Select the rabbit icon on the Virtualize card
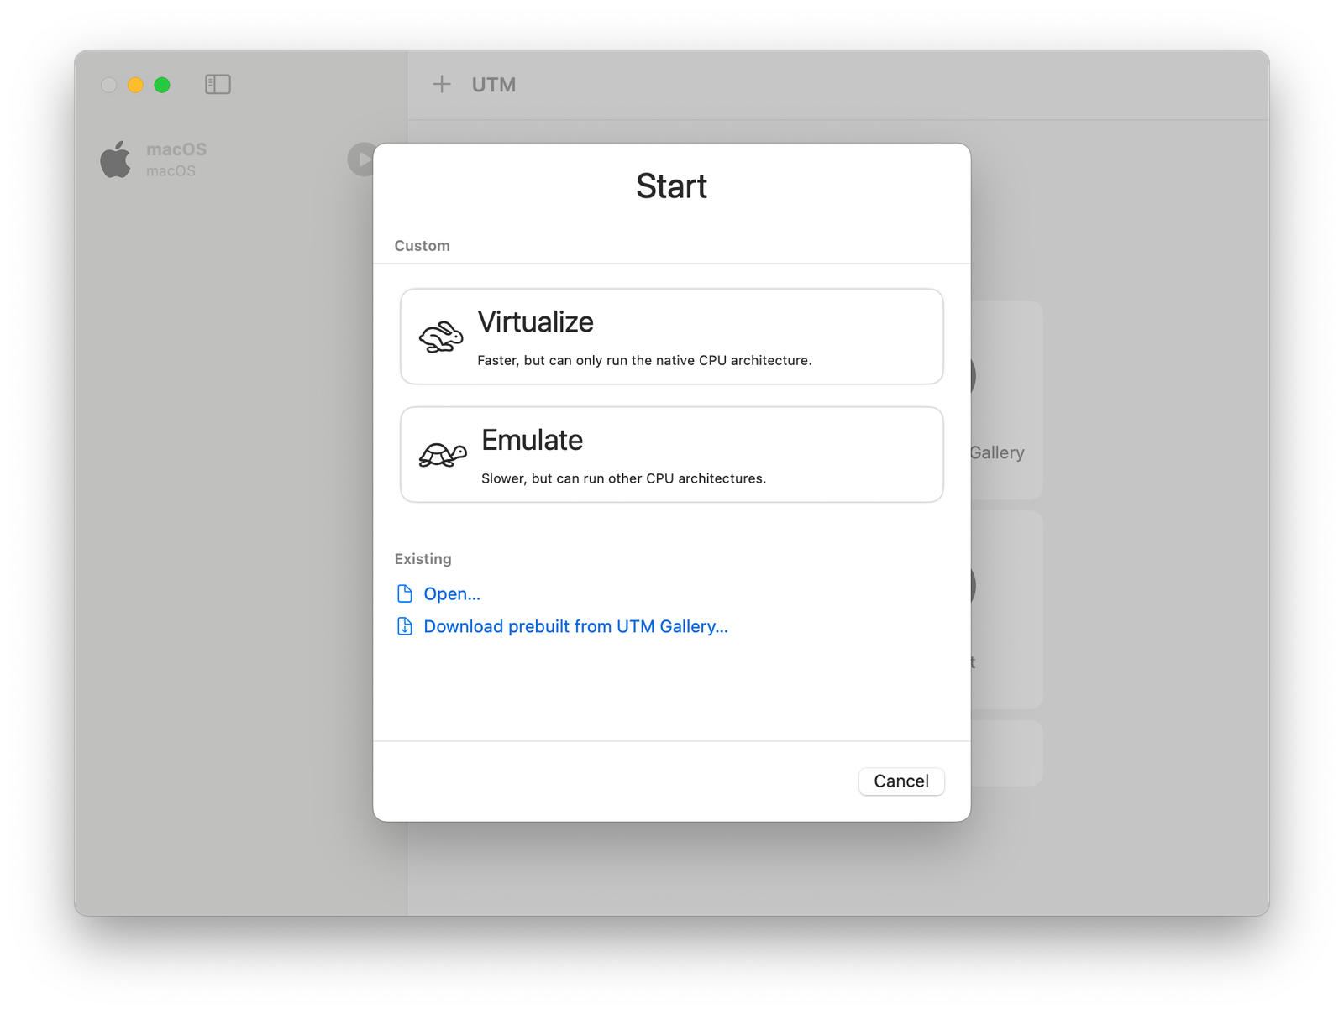 pos(440,335)
